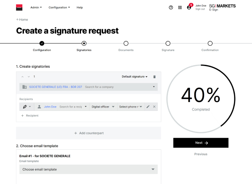Select the Documents step in progress bar

click(x=126, y=43)
